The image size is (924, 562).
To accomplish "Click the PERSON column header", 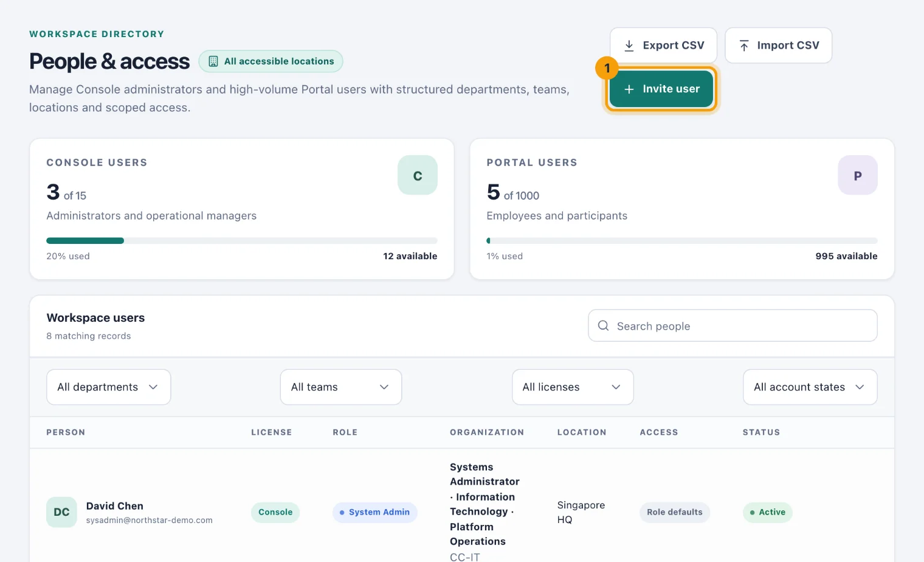I will click(x=66, y=432).
